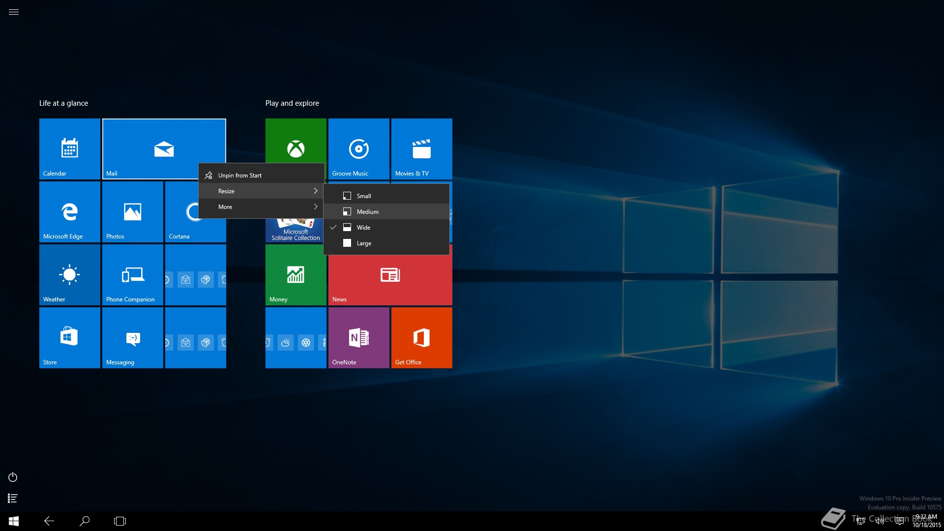Choose Small tile size
This screenshot has width=944, height=531.
click(x=386, y=196)
